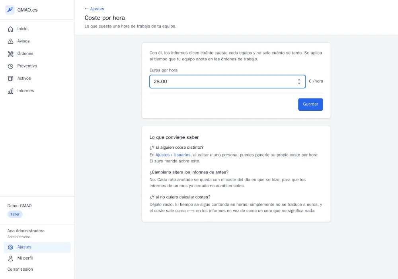Click the Euros por hora input field
398x279 pixels.
click(x=227, y=81)
